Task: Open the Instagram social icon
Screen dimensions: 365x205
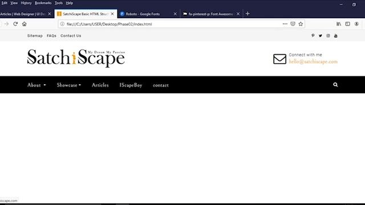Action: click(328, 36)
